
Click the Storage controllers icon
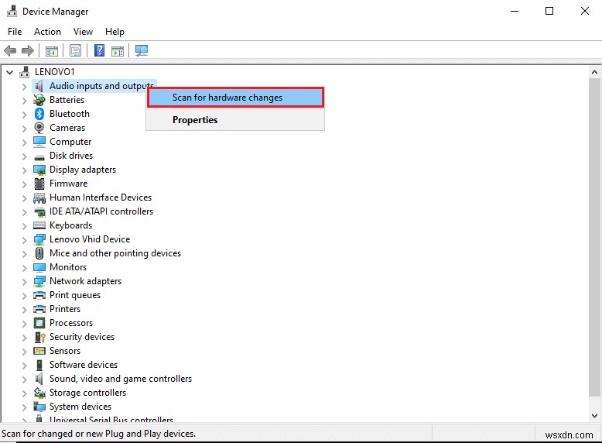39,393
